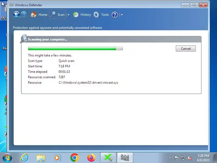Switch to green X shield taskbar app

tap(108, 158)
